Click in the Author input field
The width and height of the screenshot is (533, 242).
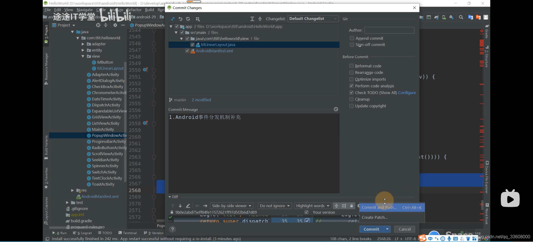pyautogui.click(x=389, y=30)
